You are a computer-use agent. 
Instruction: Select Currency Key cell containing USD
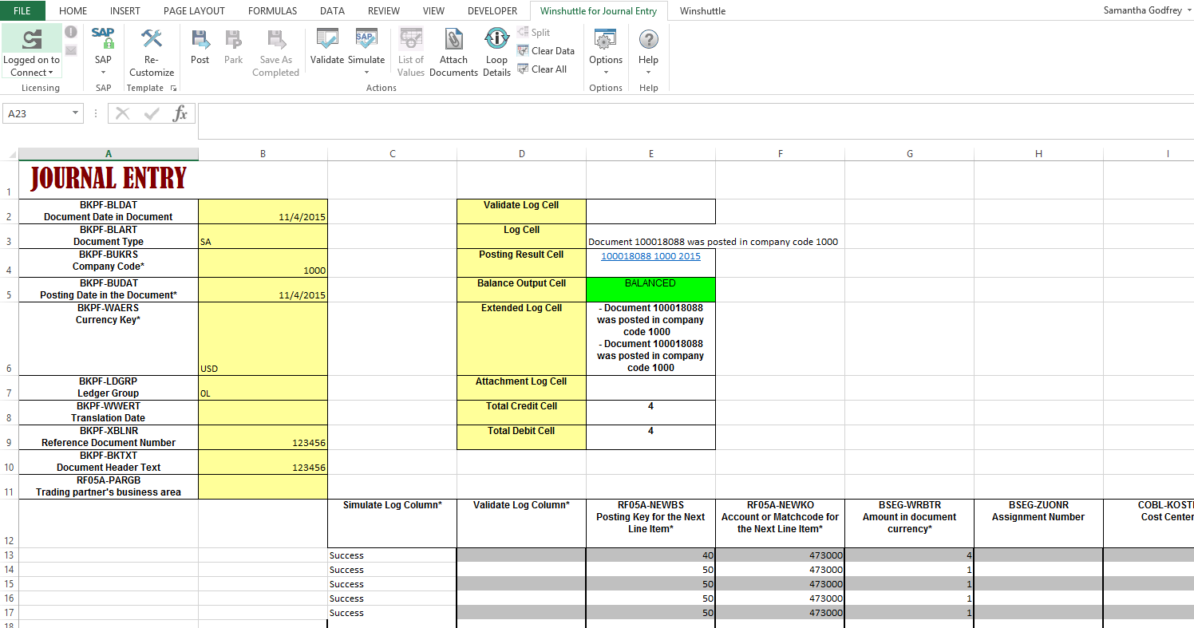pyautogui.click(x=263, y=339)
